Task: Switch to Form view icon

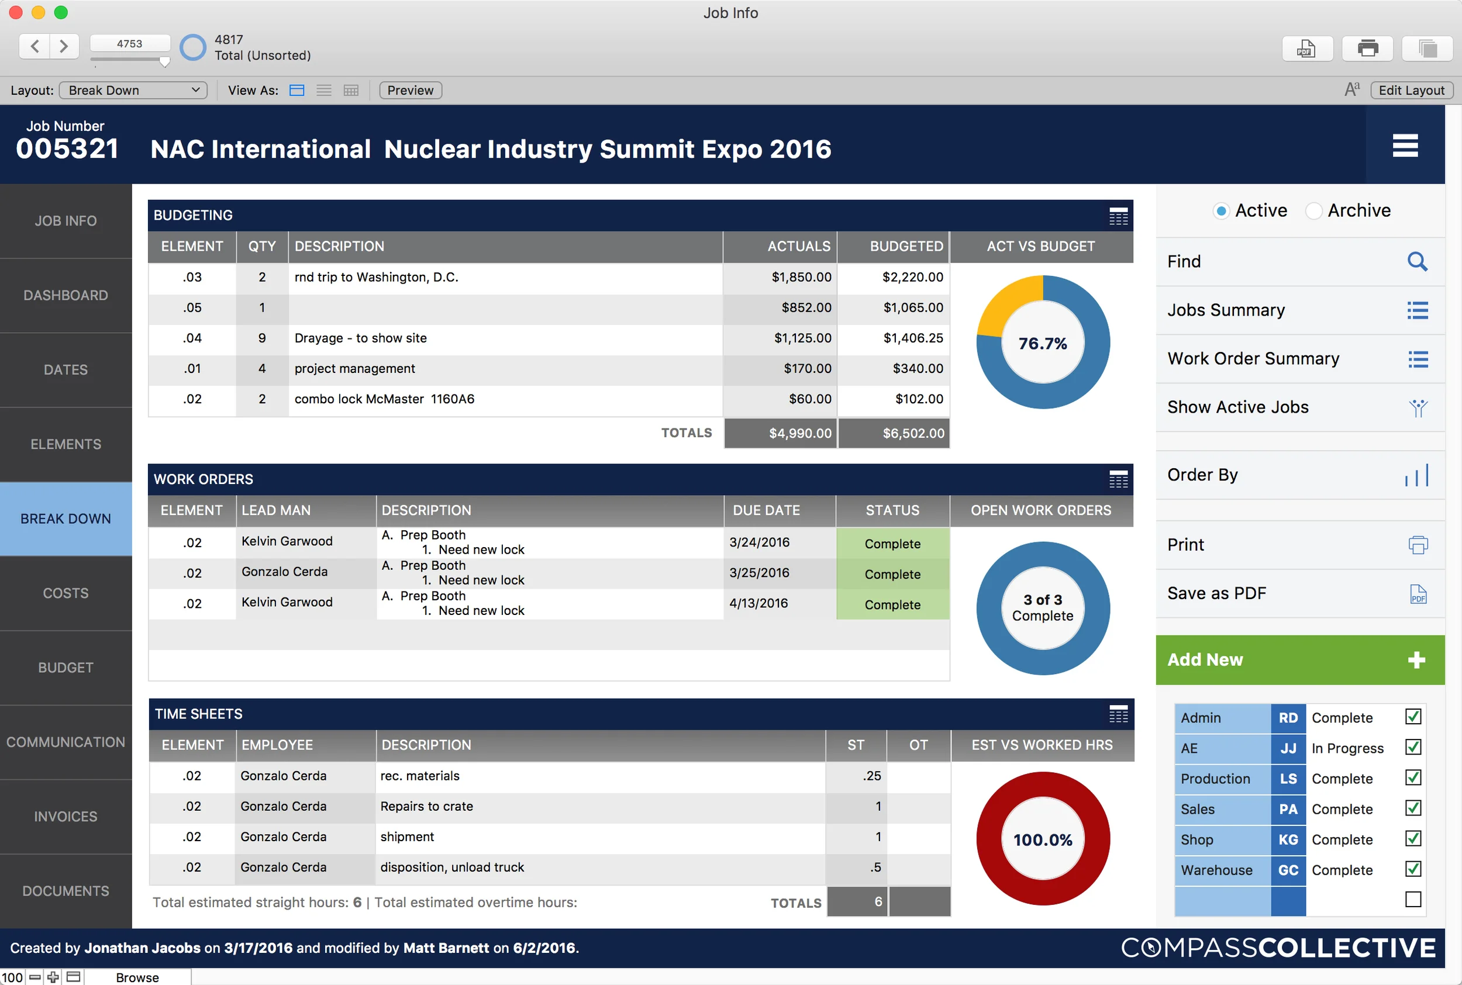Action: [296, 91]
